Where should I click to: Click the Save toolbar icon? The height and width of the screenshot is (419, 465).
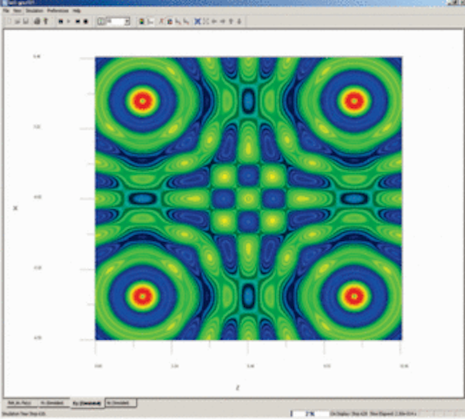tap(26, 21)
